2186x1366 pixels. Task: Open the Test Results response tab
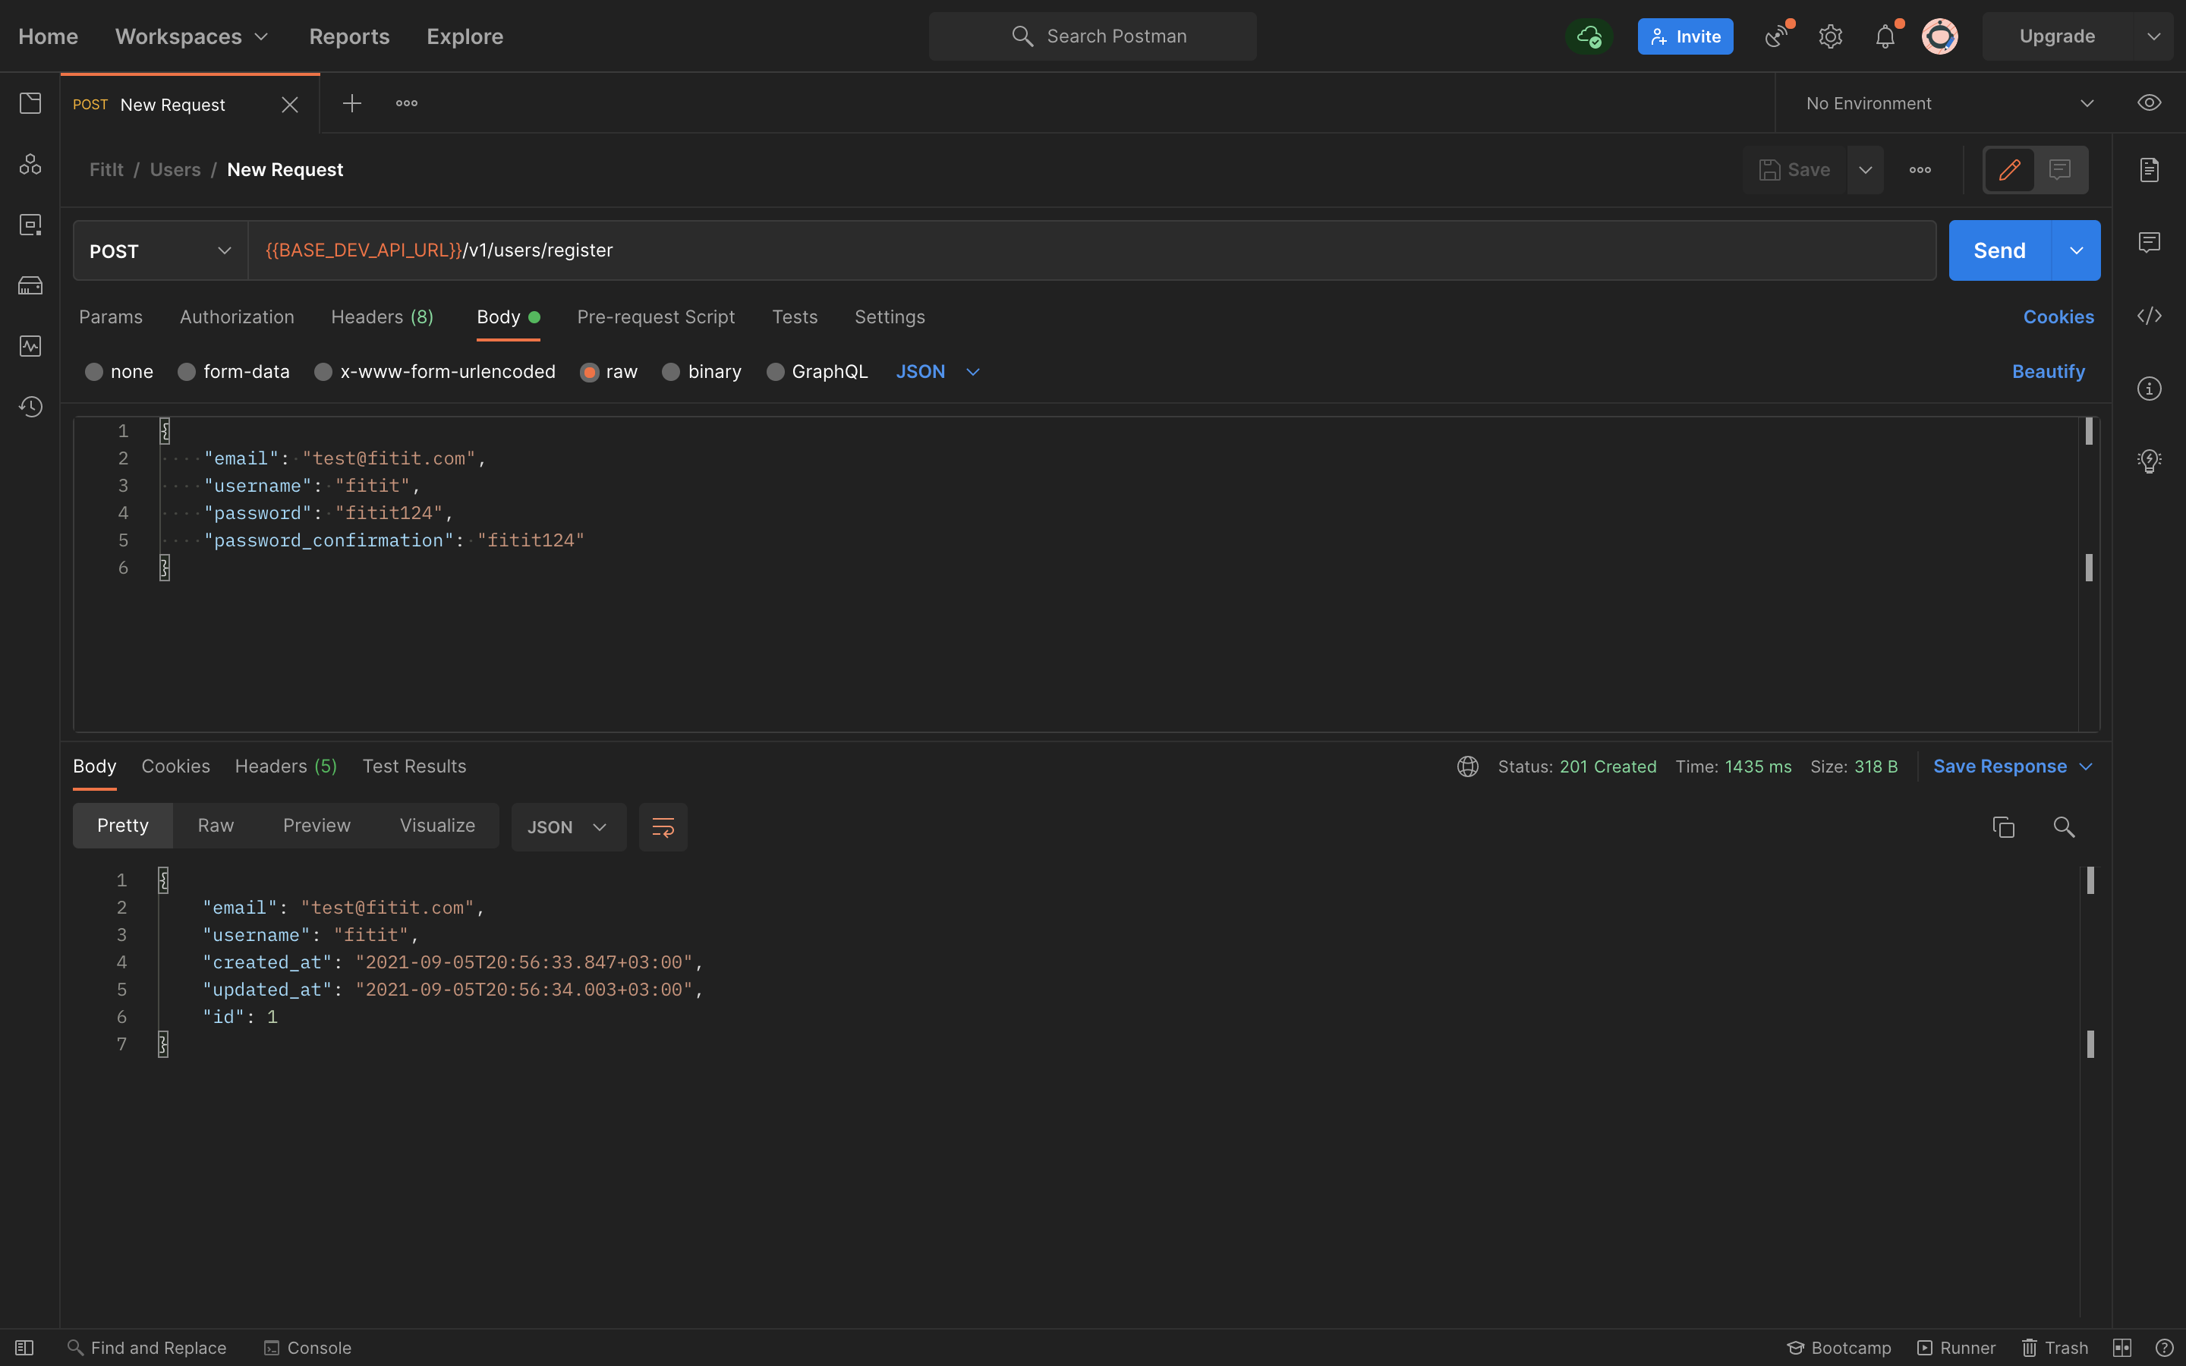coord(414,766)
